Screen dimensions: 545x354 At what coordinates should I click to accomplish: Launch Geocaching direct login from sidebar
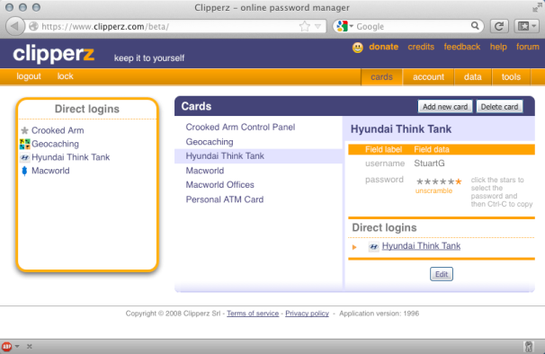point(55,144)
